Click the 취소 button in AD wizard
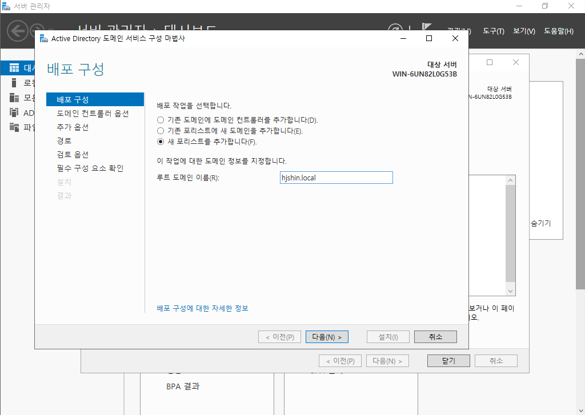Viewport: 585px width, 415px height. pos(435,337)
